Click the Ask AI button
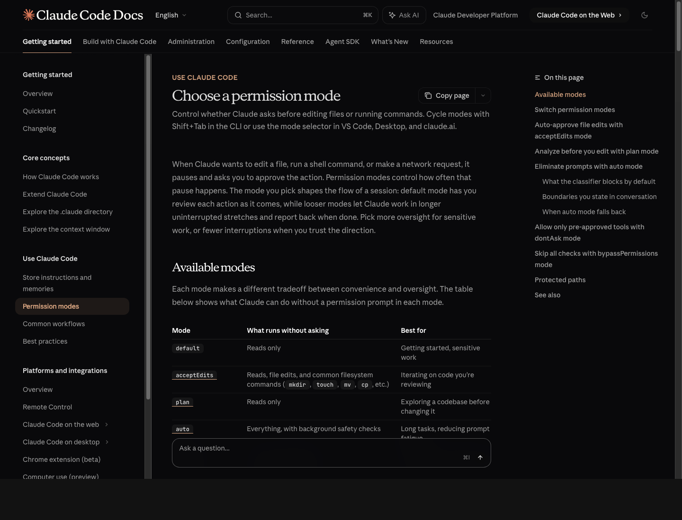The height and width of the screenshot is (520, 682). pos(404,15)
